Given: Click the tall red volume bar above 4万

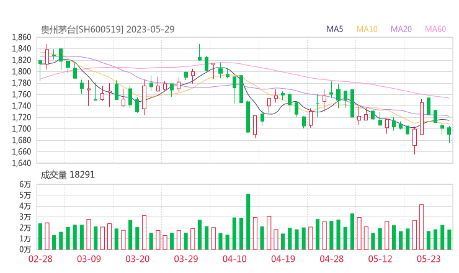Looking at the screenshot, I should 422,227.
